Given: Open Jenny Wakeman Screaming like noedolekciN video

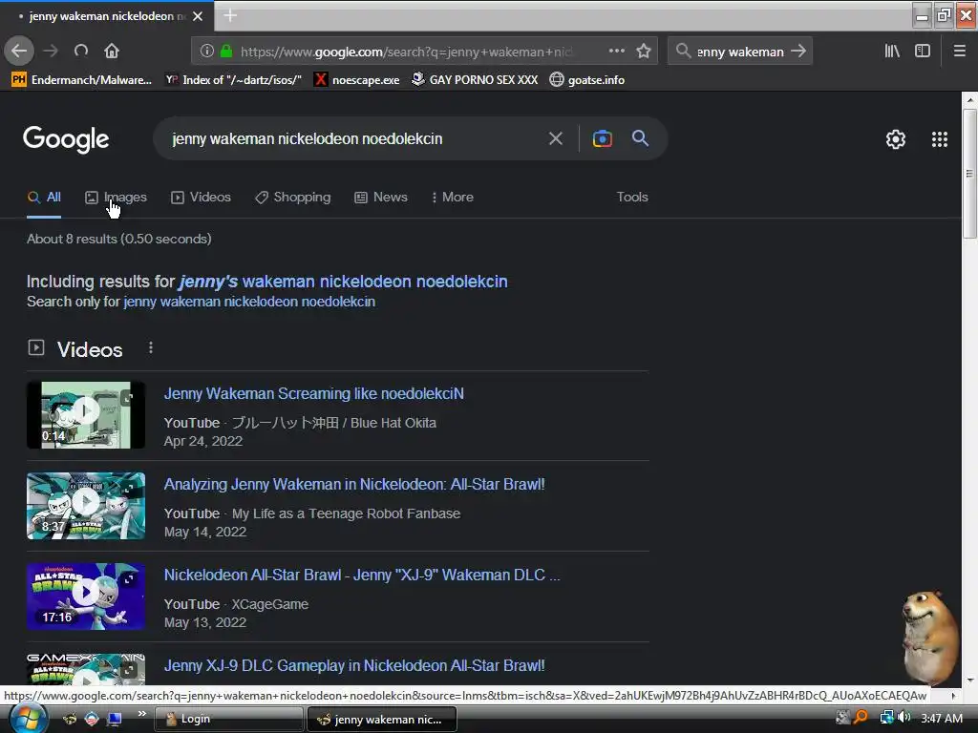Looking at the screenshot, I should point(313,393).
